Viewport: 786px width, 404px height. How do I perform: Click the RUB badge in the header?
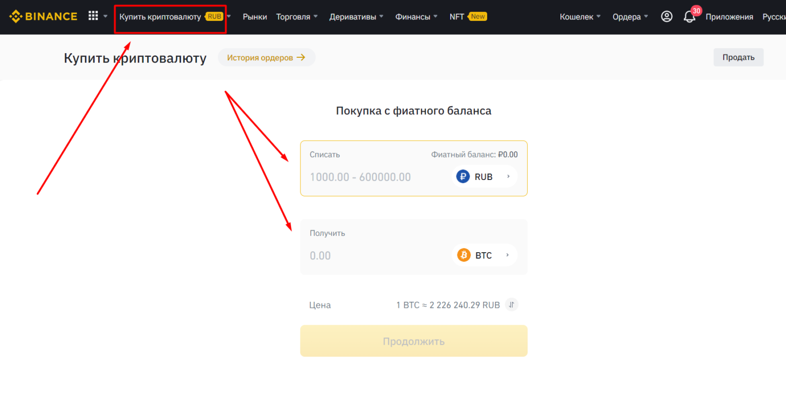(x=214, y=16)
